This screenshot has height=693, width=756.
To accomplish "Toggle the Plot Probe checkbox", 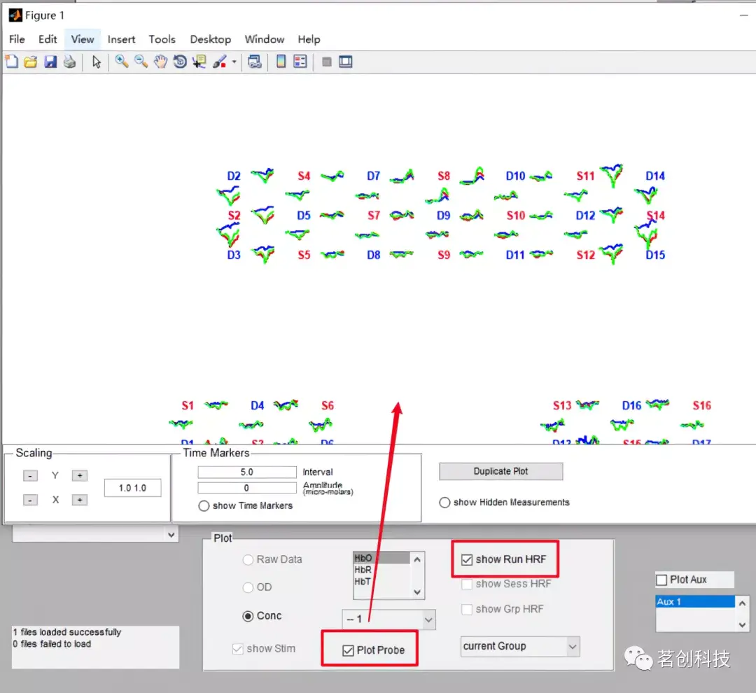I will pos(348,650).
